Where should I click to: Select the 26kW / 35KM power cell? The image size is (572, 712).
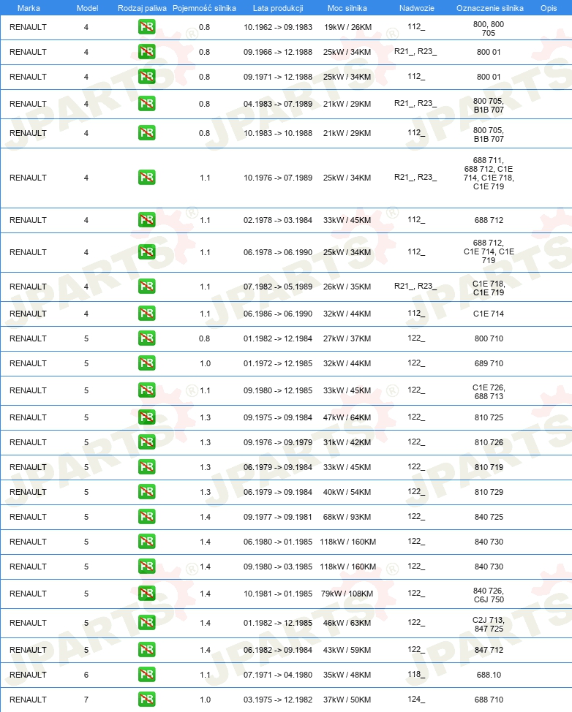[347, 287]
